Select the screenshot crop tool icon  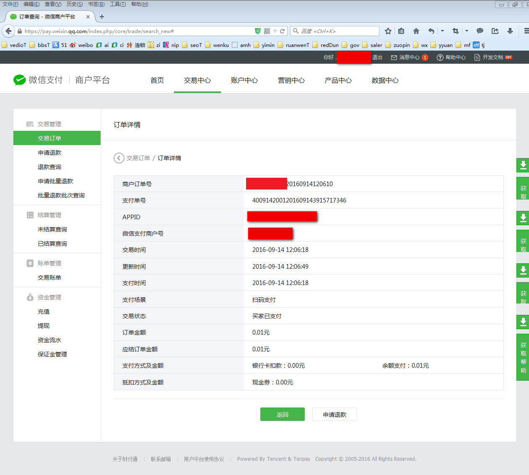click(456, 31)
